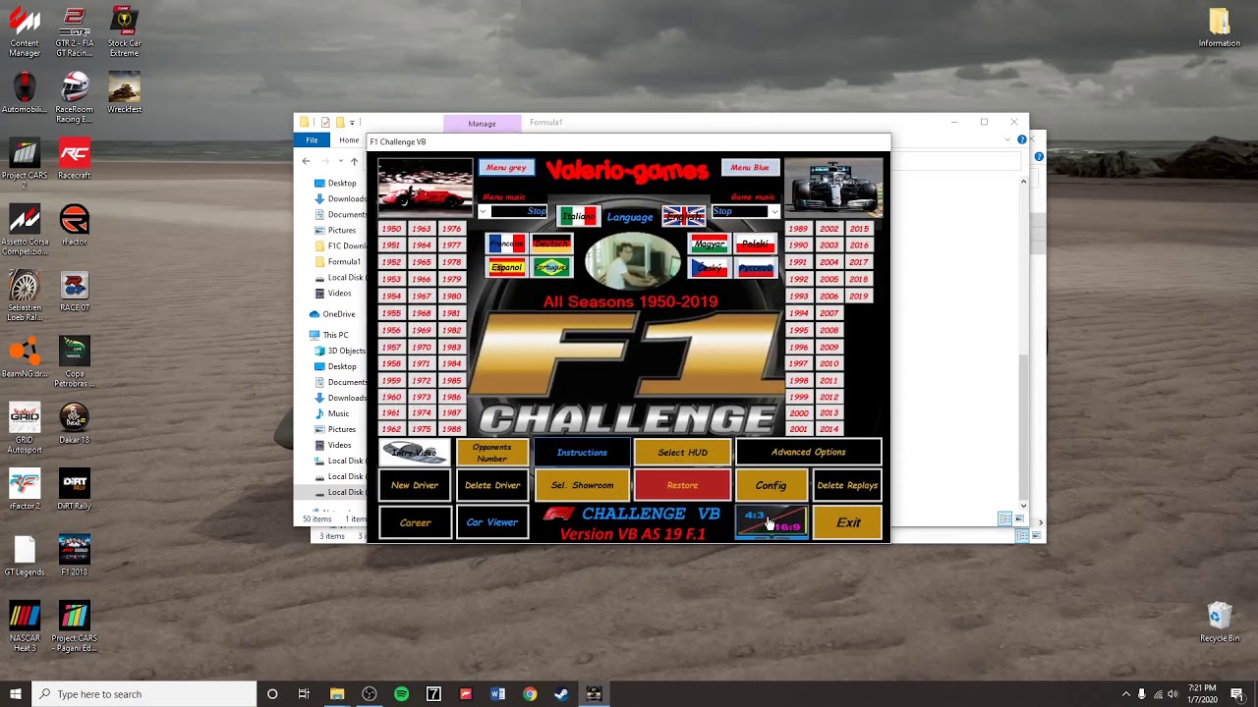
Task: Open the File tab in File Explorer
Action: pos(312,140)
